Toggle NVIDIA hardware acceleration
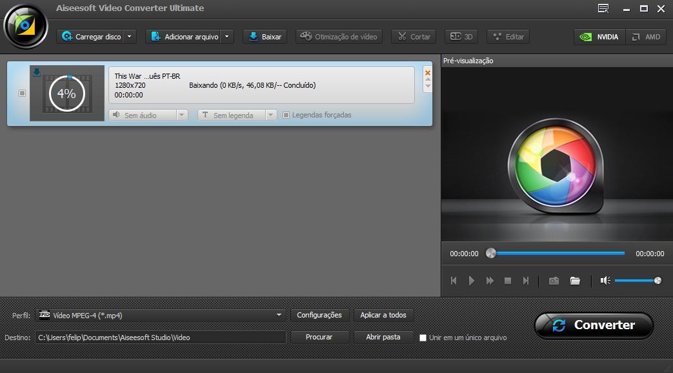The image size is (673, 373). (x=599, y=37)
